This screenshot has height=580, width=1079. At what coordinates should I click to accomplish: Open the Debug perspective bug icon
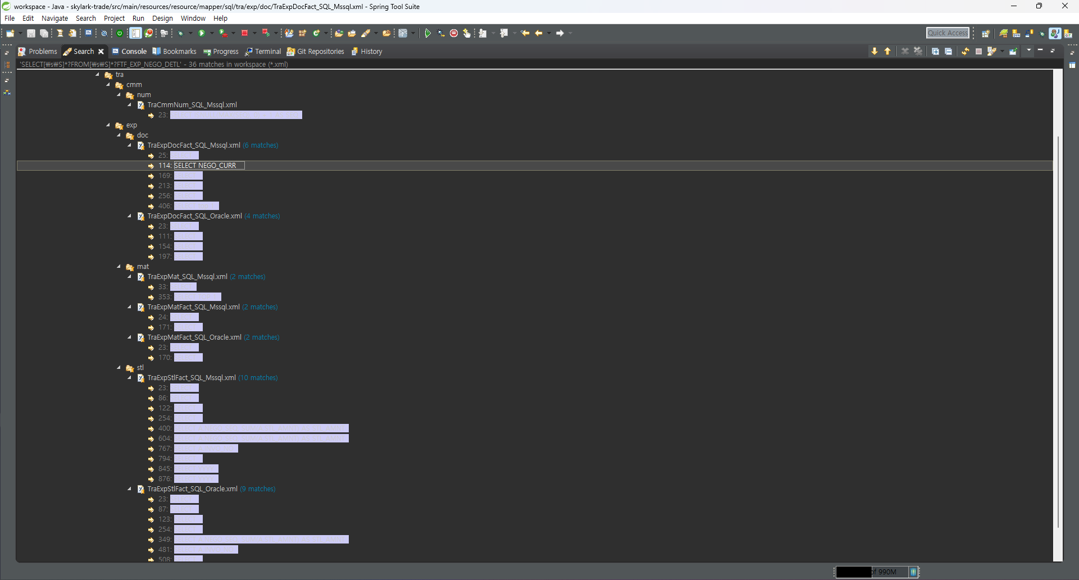pos(1042,34)
